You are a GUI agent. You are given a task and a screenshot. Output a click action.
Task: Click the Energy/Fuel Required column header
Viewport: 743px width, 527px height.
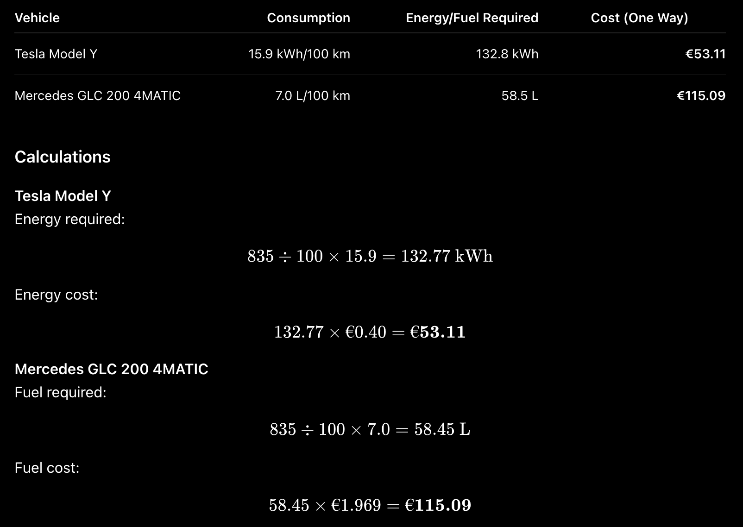[x=472, y=18]
